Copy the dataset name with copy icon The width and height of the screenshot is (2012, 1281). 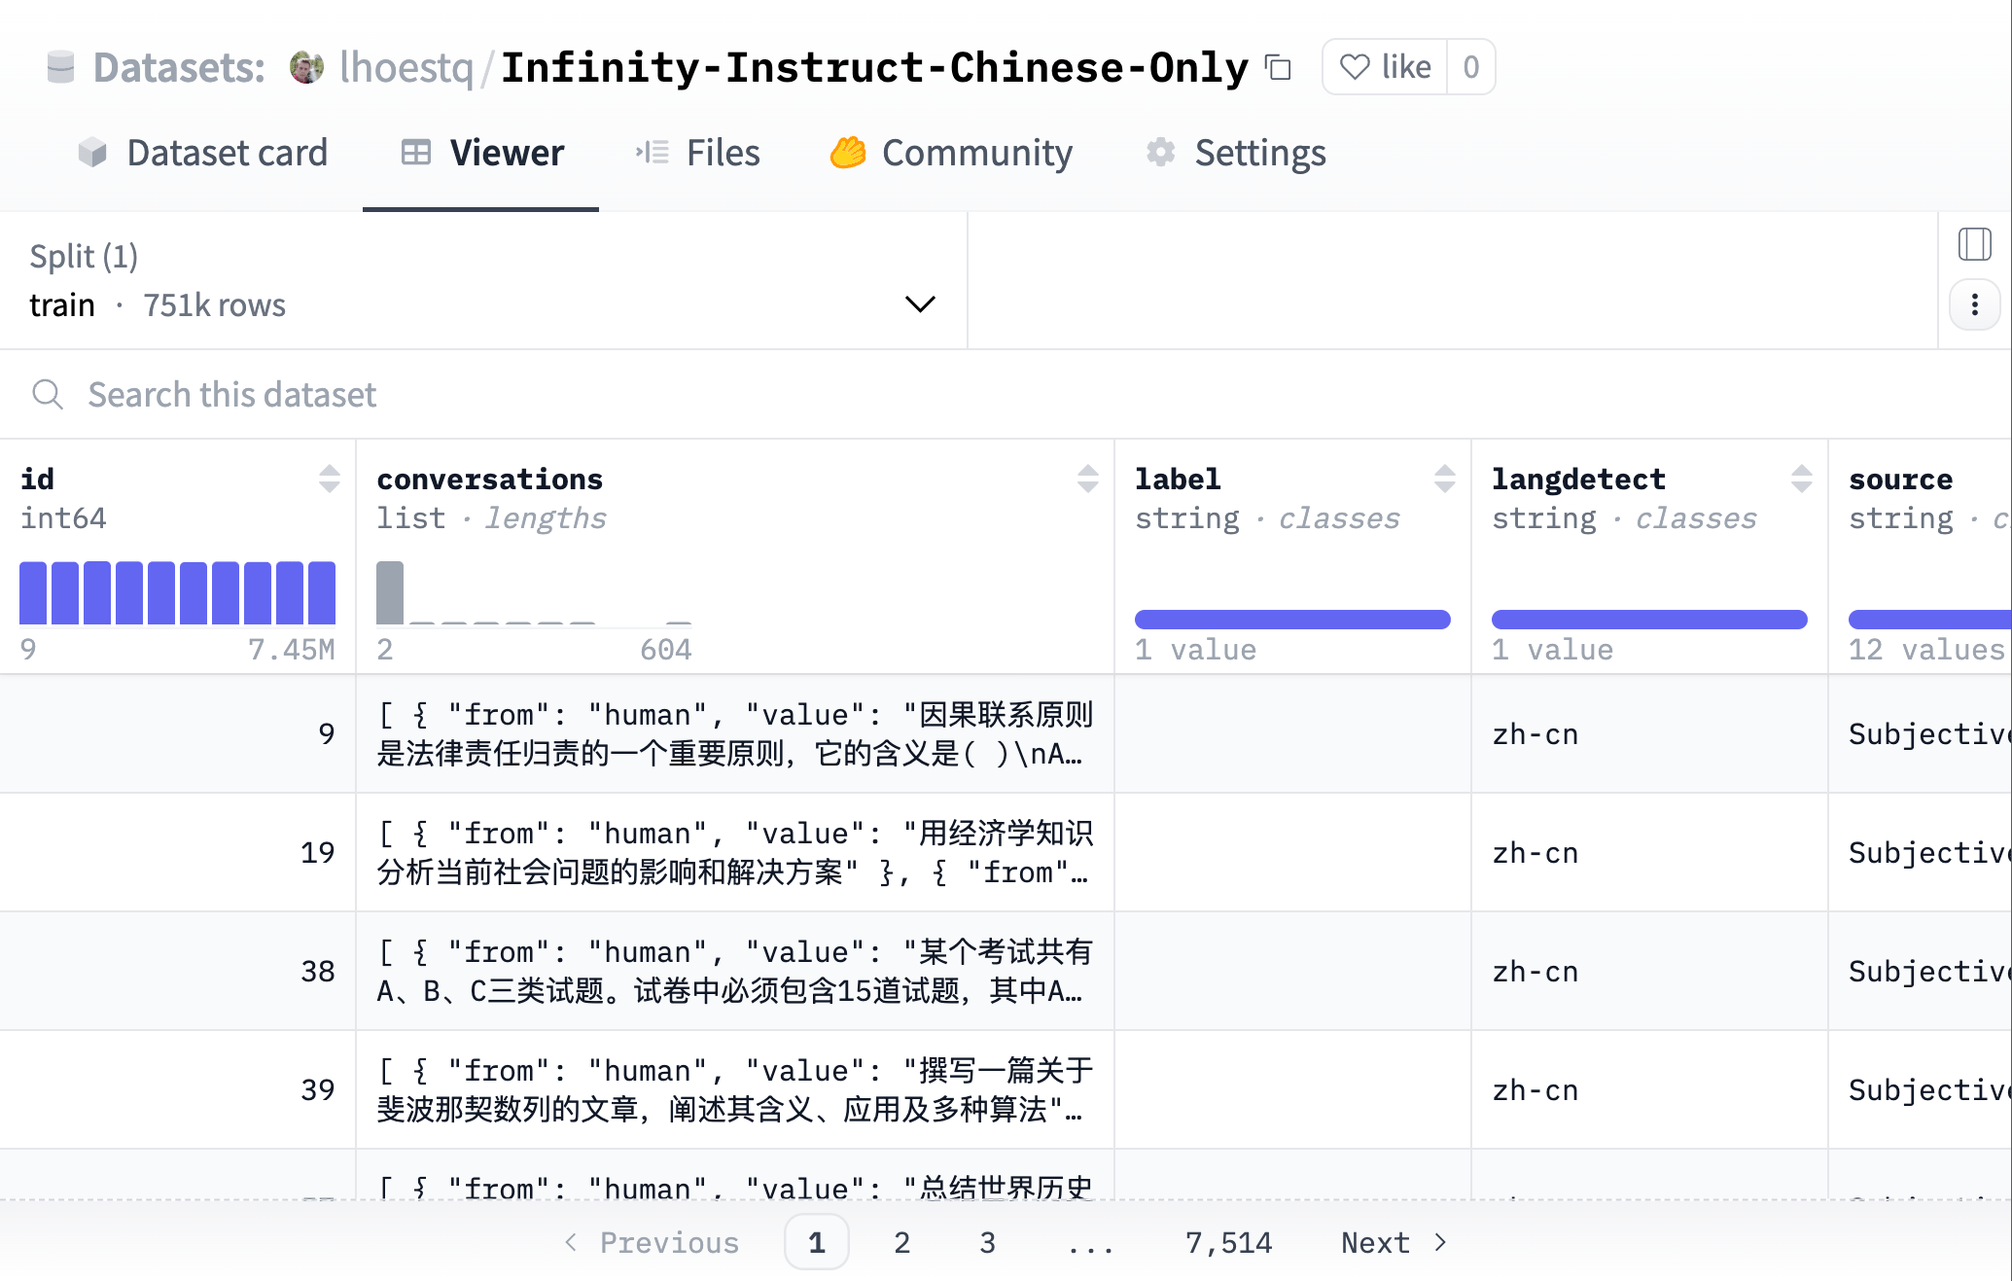(1278, 68)
